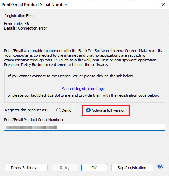This screenshot has width=169, height=176.
Task: Click the Print2Email Product Serial Number field label
Action: click(34, 120)
